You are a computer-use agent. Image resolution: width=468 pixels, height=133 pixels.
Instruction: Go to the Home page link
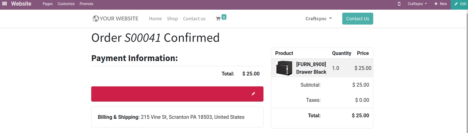155,18
